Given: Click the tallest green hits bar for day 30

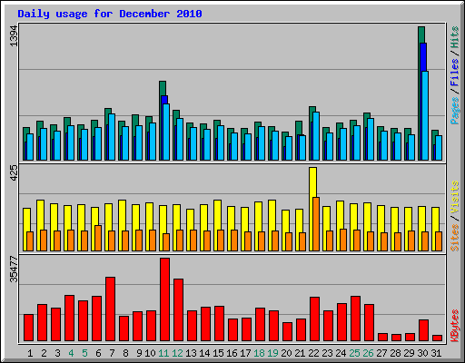Looking at the screenshot, I should point(421,34).
